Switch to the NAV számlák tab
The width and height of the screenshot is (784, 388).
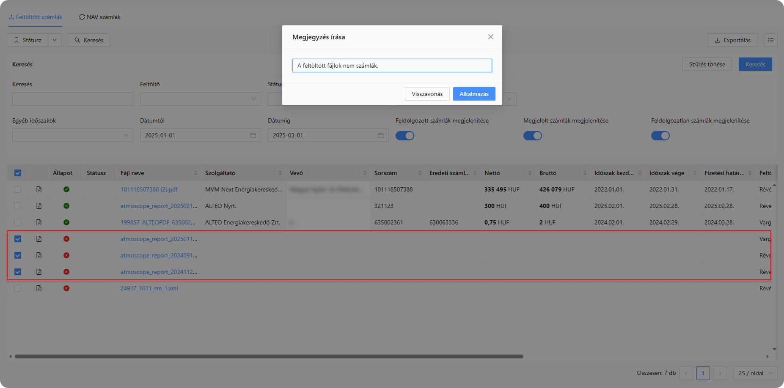click(100, 17)
